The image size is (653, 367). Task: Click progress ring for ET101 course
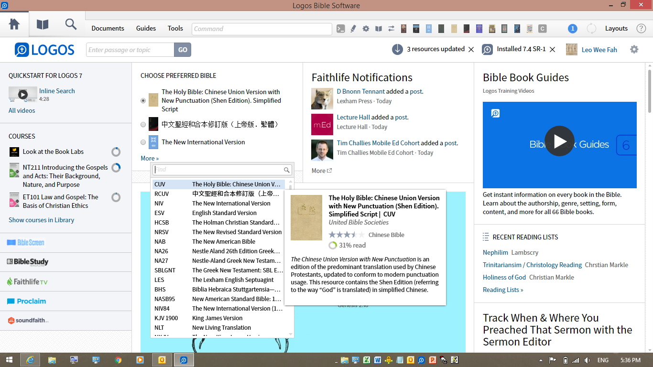tap(116, 197)
